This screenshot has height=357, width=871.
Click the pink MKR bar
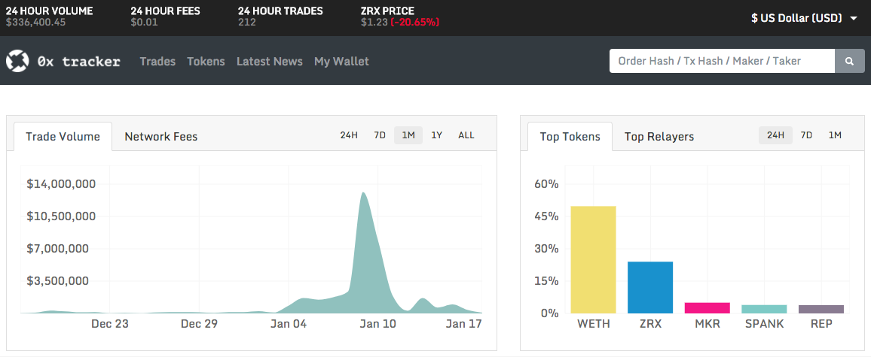[x=707, y=307]
